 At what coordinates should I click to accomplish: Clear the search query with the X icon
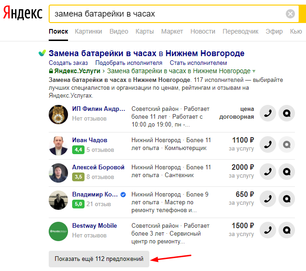(290, 14)
